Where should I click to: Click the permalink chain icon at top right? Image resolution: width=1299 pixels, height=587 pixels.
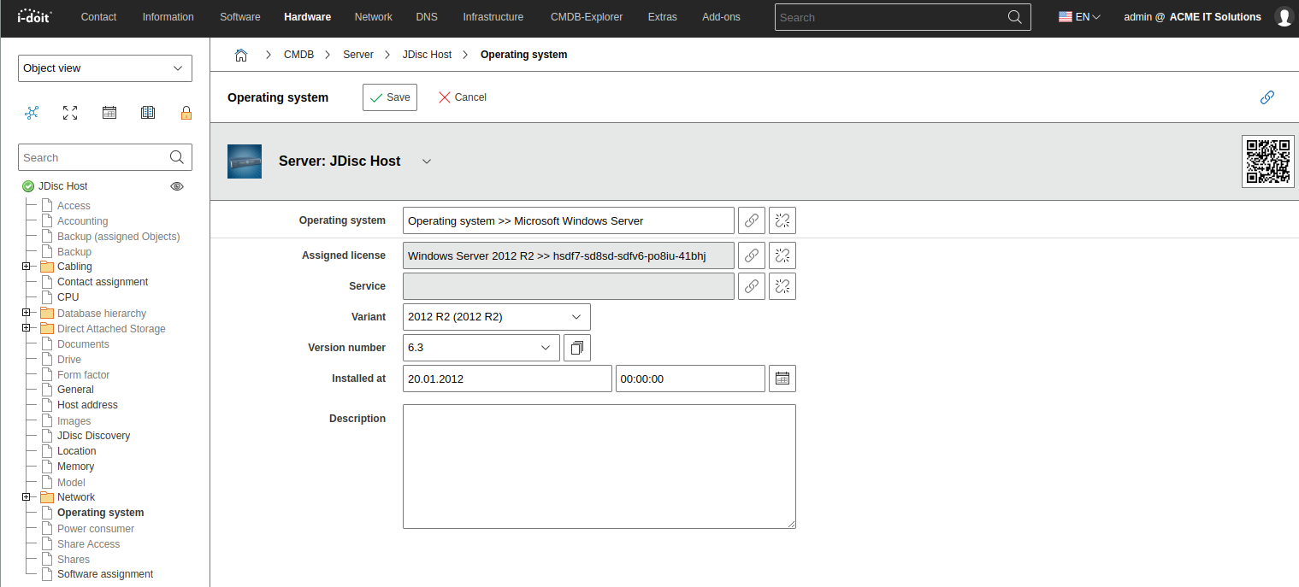pos(1267,97)
